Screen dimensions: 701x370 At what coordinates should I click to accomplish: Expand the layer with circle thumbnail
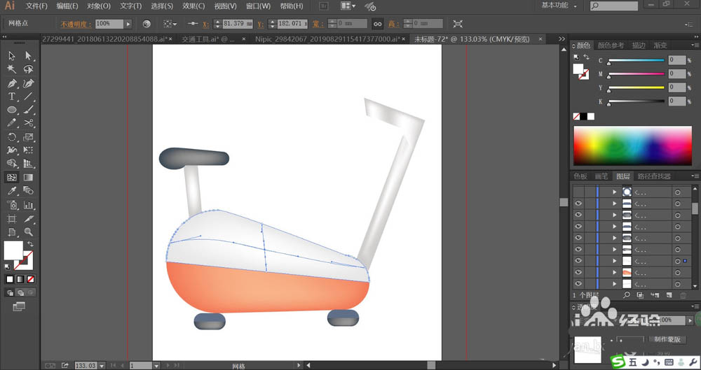pos(615,192)
